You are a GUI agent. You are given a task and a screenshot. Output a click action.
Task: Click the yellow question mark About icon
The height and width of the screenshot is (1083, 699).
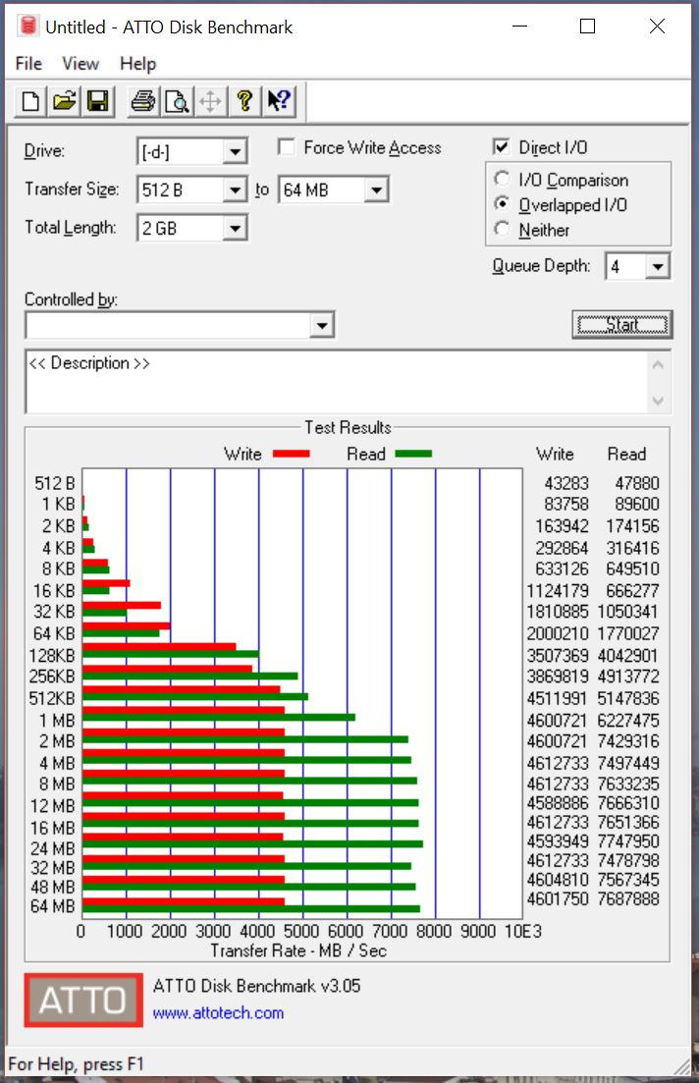tap(244, 100)
